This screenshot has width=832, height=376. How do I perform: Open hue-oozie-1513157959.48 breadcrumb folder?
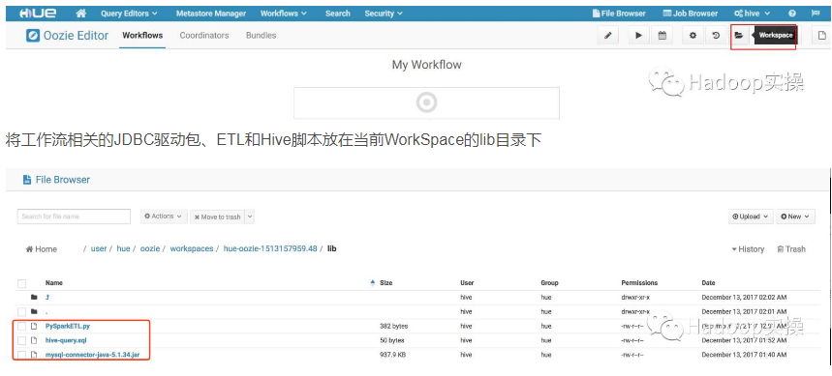point(270,248)
